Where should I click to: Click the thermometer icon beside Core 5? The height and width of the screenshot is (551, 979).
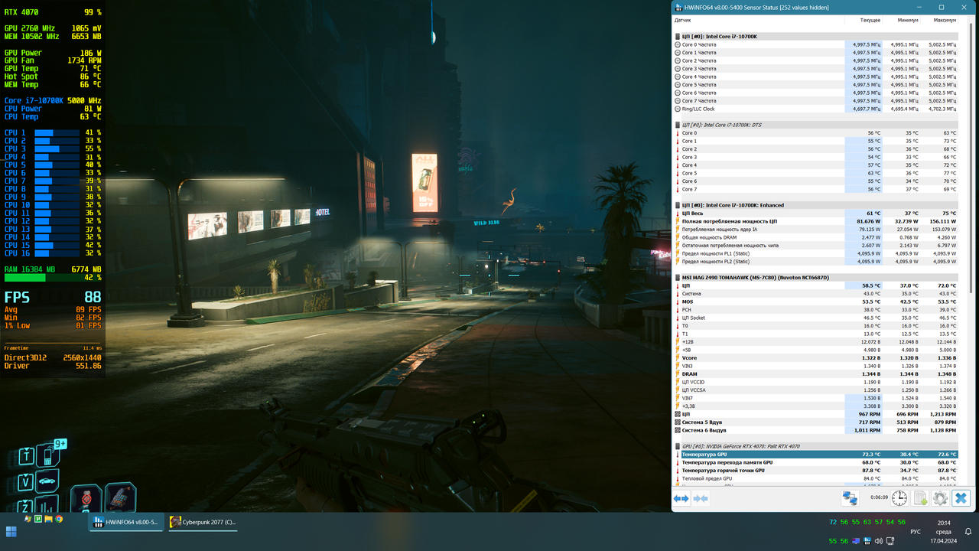click(678, 173)
